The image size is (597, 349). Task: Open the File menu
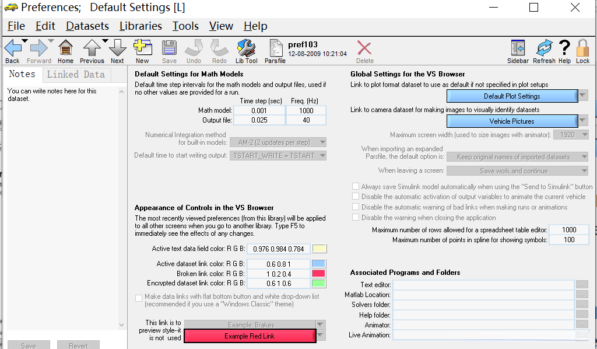16,26
